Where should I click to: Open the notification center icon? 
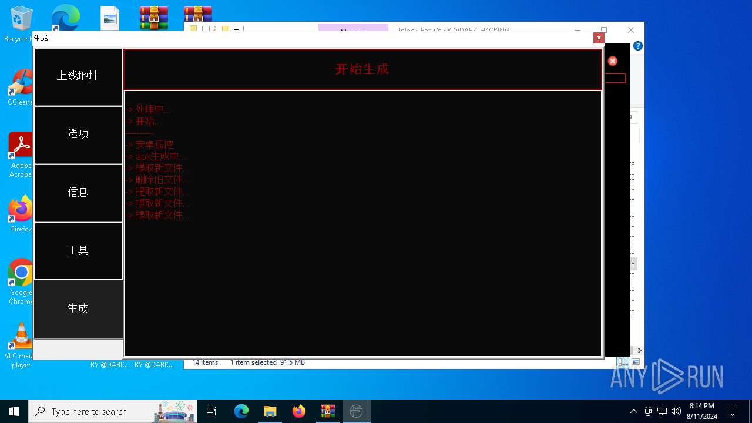point(733,411)
